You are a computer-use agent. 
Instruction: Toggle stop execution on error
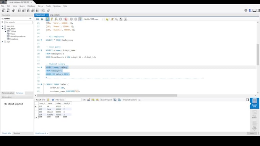click(x=66, y=19)
